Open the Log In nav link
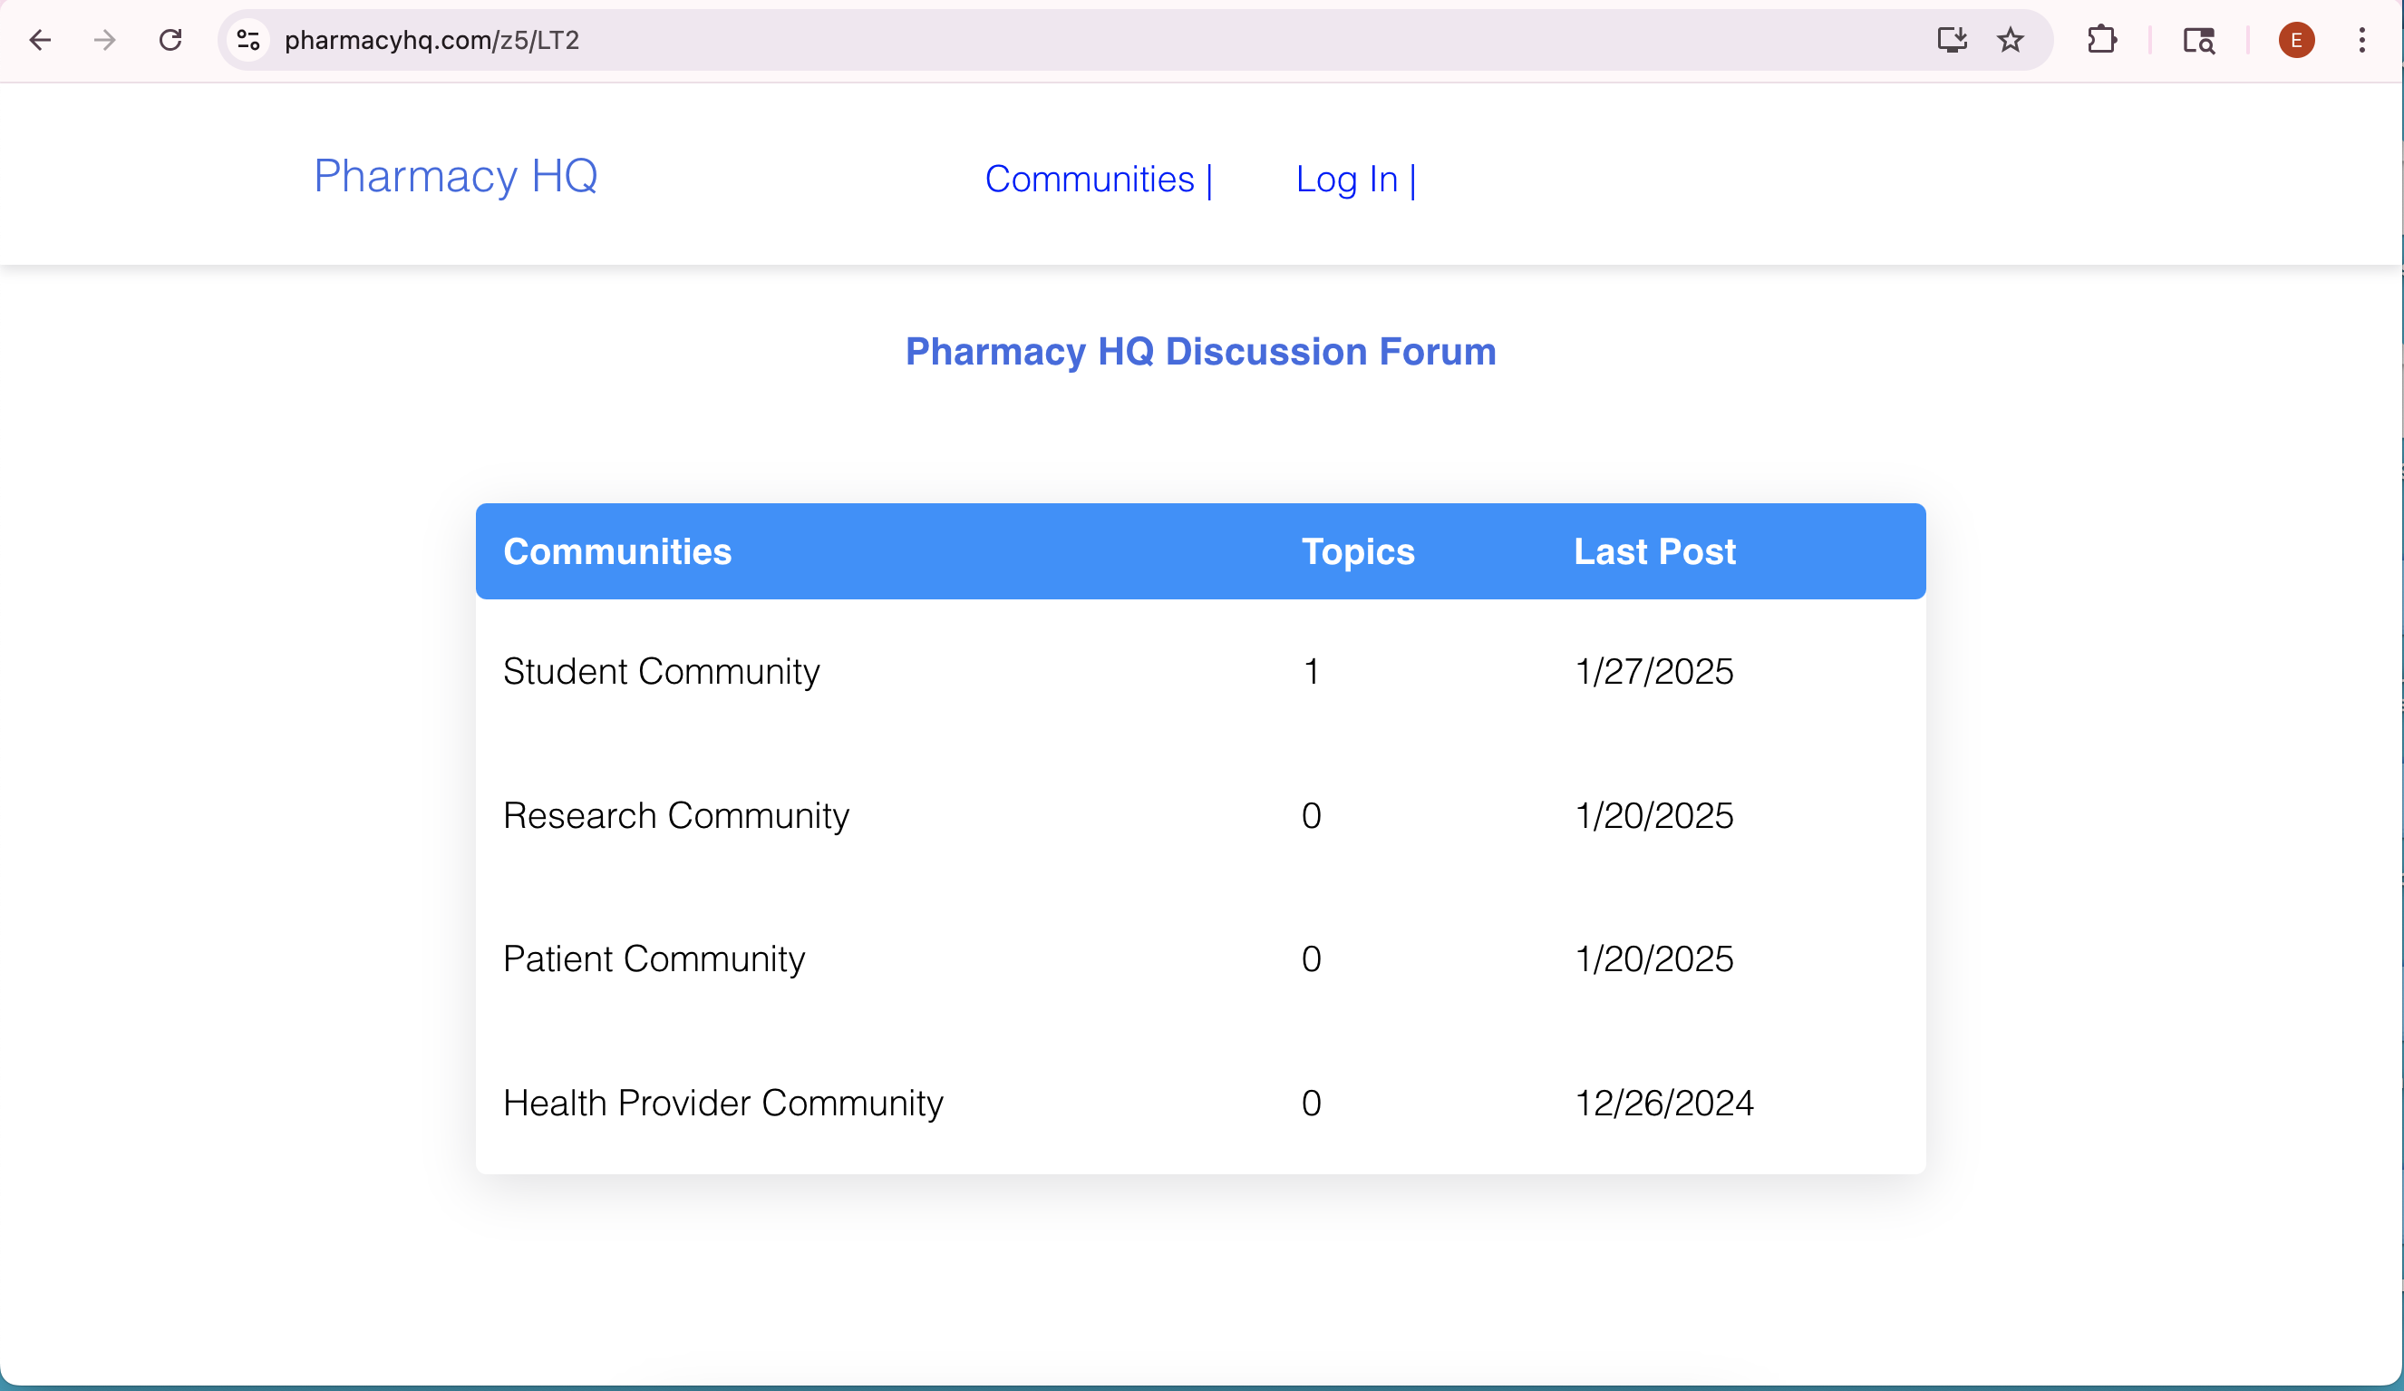 1347,180
